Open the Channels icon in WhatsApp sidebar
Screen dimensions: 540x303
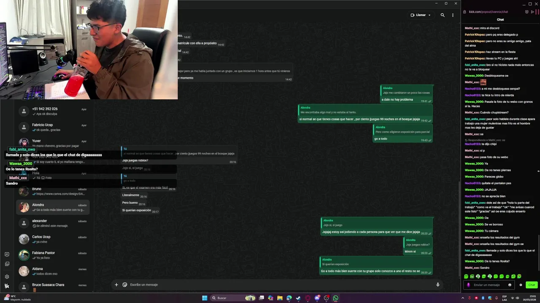pos(7,254)
